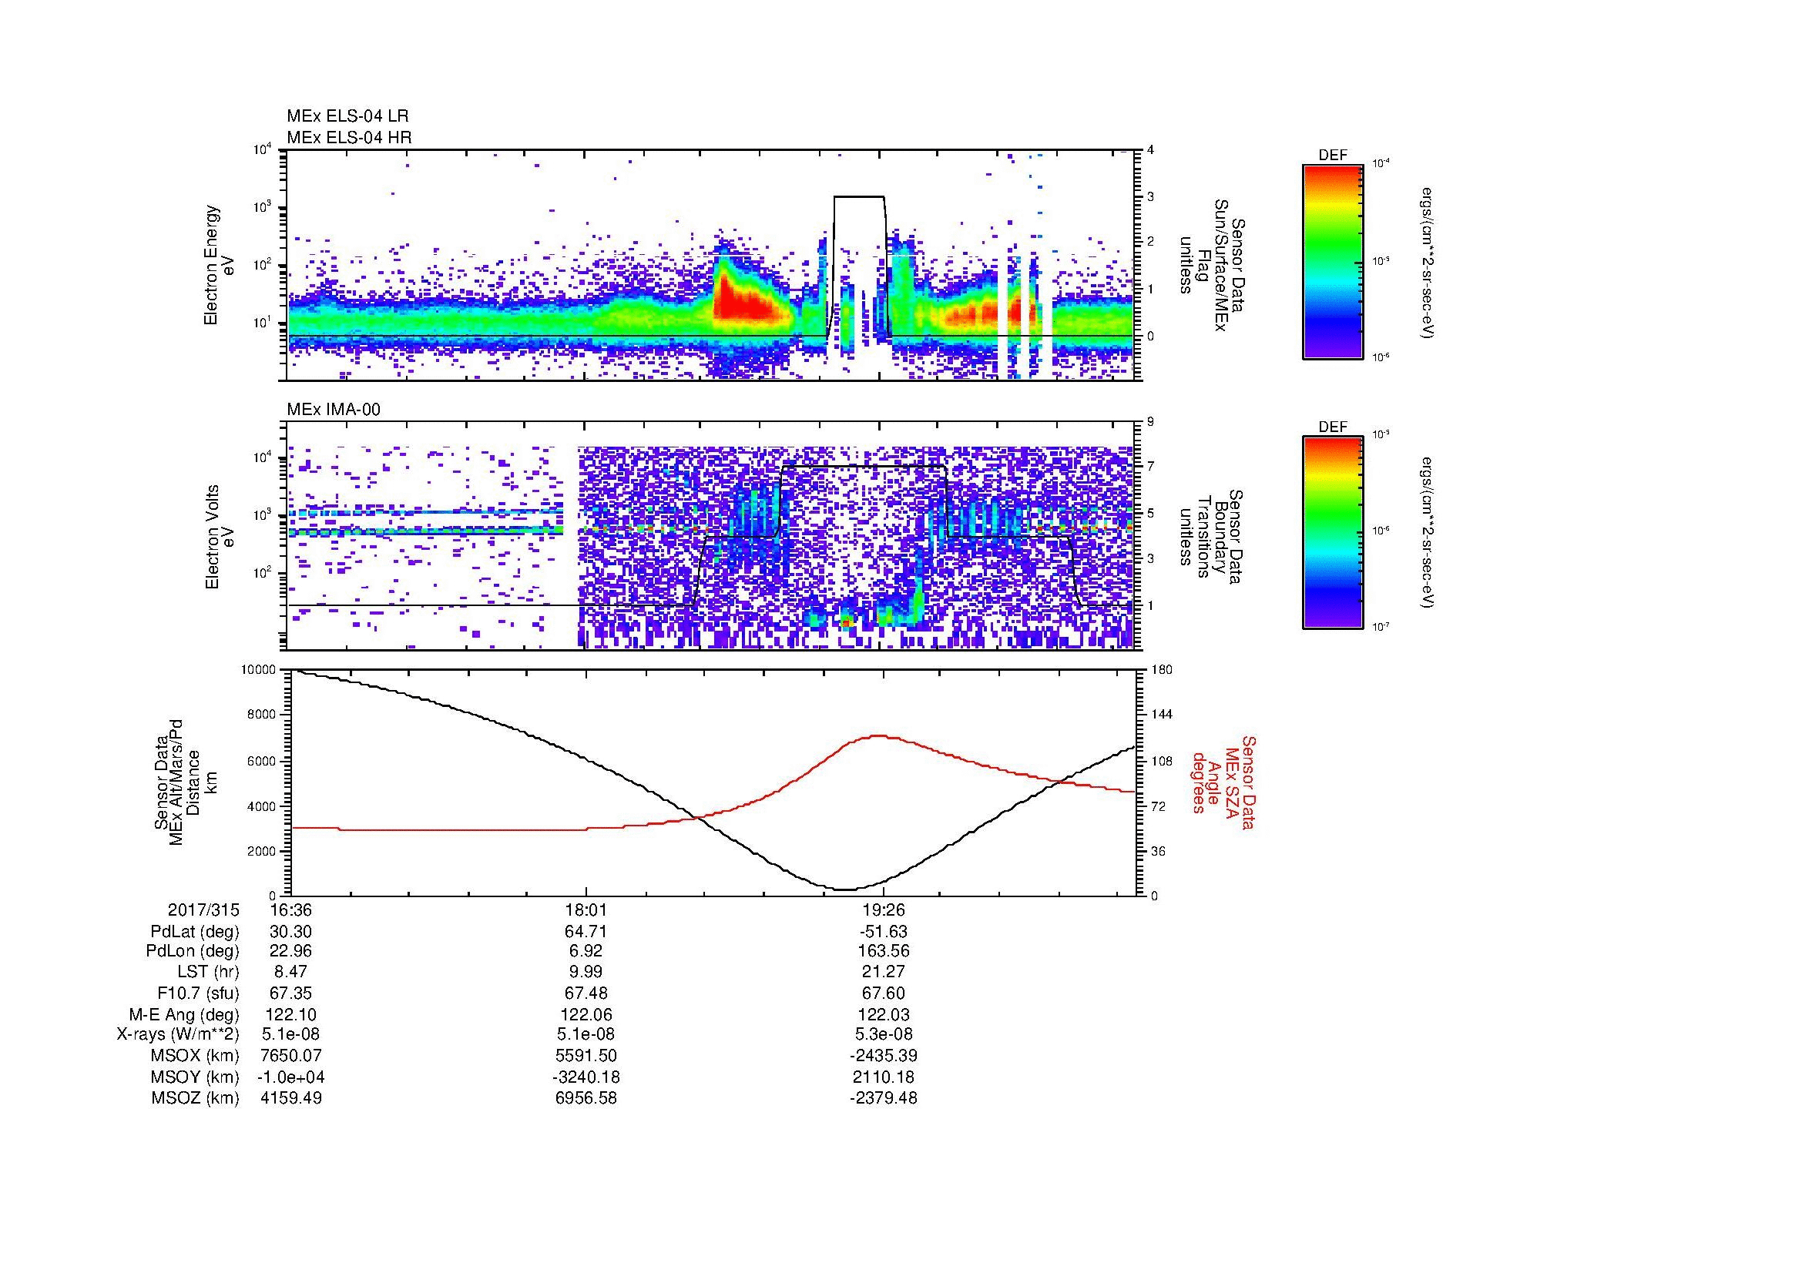Click the LST (hr) row label
The height and width of the screenshot is (1273, 1802).
tap(208, 972)
